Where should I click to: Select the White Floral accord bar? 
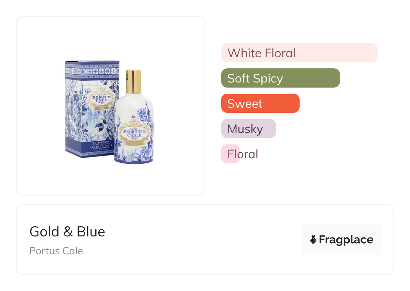[299, 53]
